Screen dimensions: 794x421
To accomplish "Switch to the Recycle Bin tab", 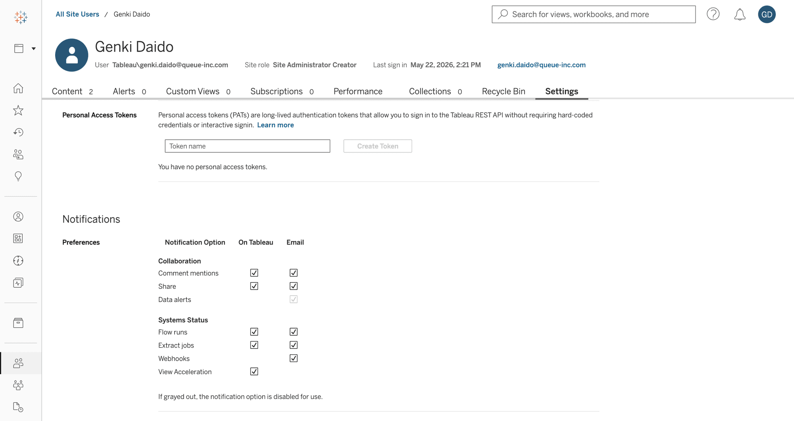I will point(503,91).
